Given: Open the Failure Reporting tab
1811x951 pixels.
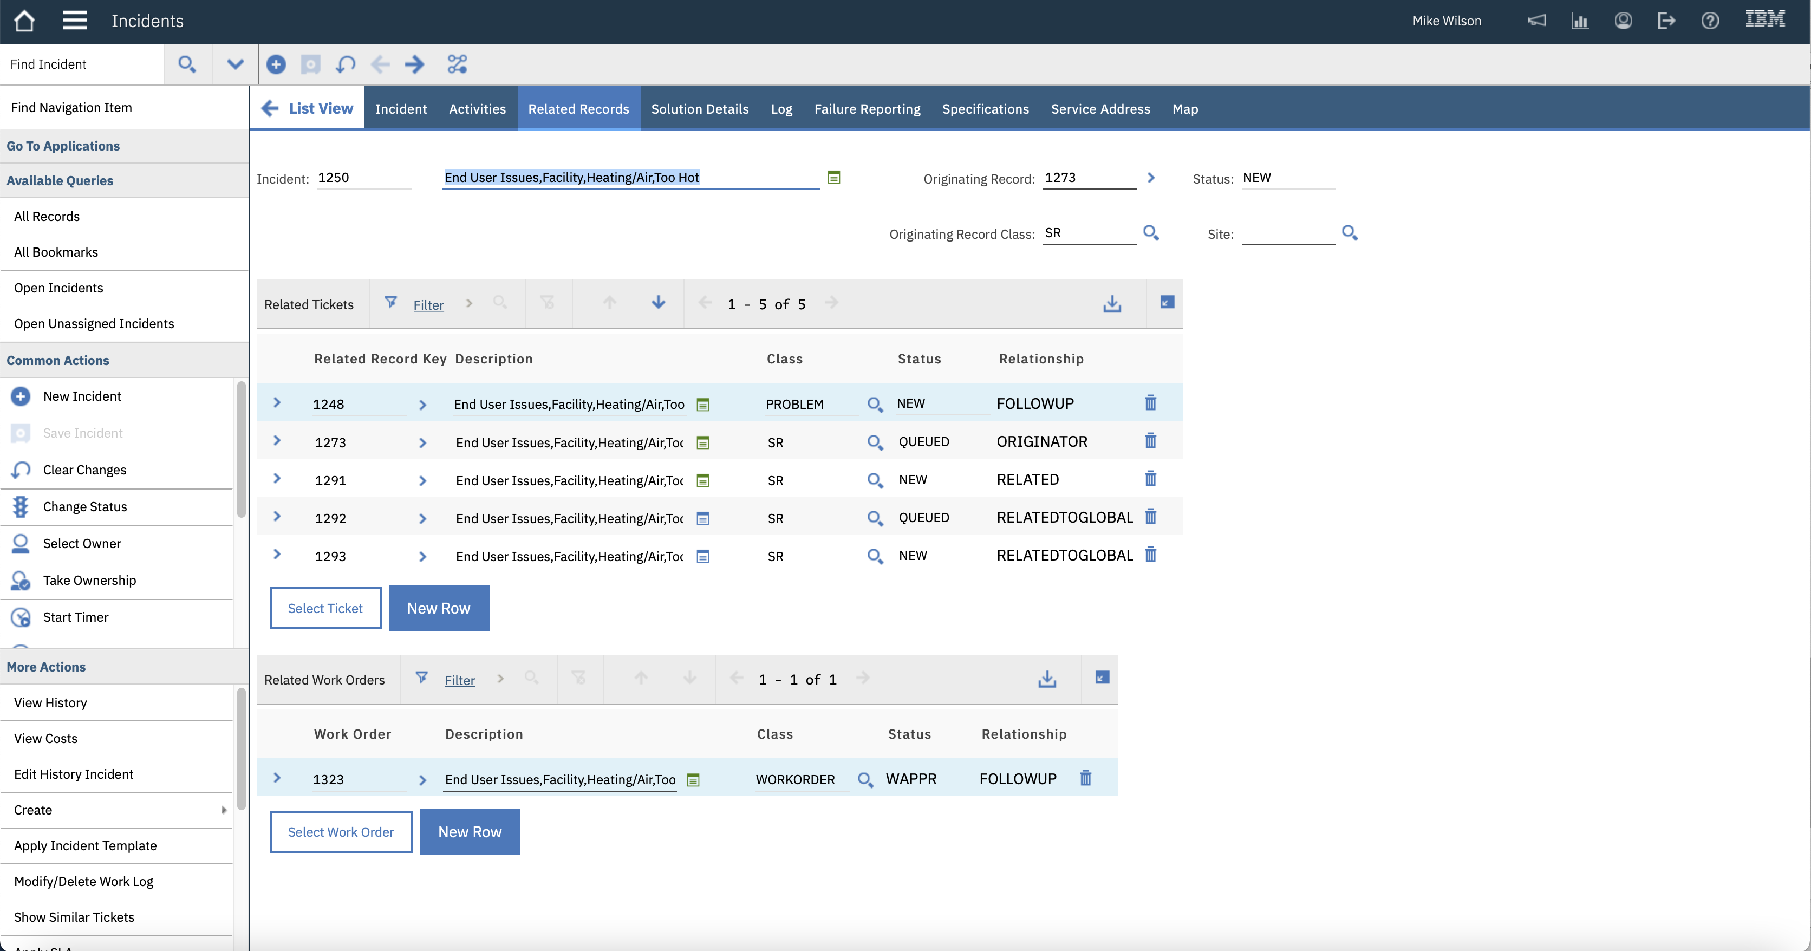Looking at the screenshot, I should pos(867,109).
